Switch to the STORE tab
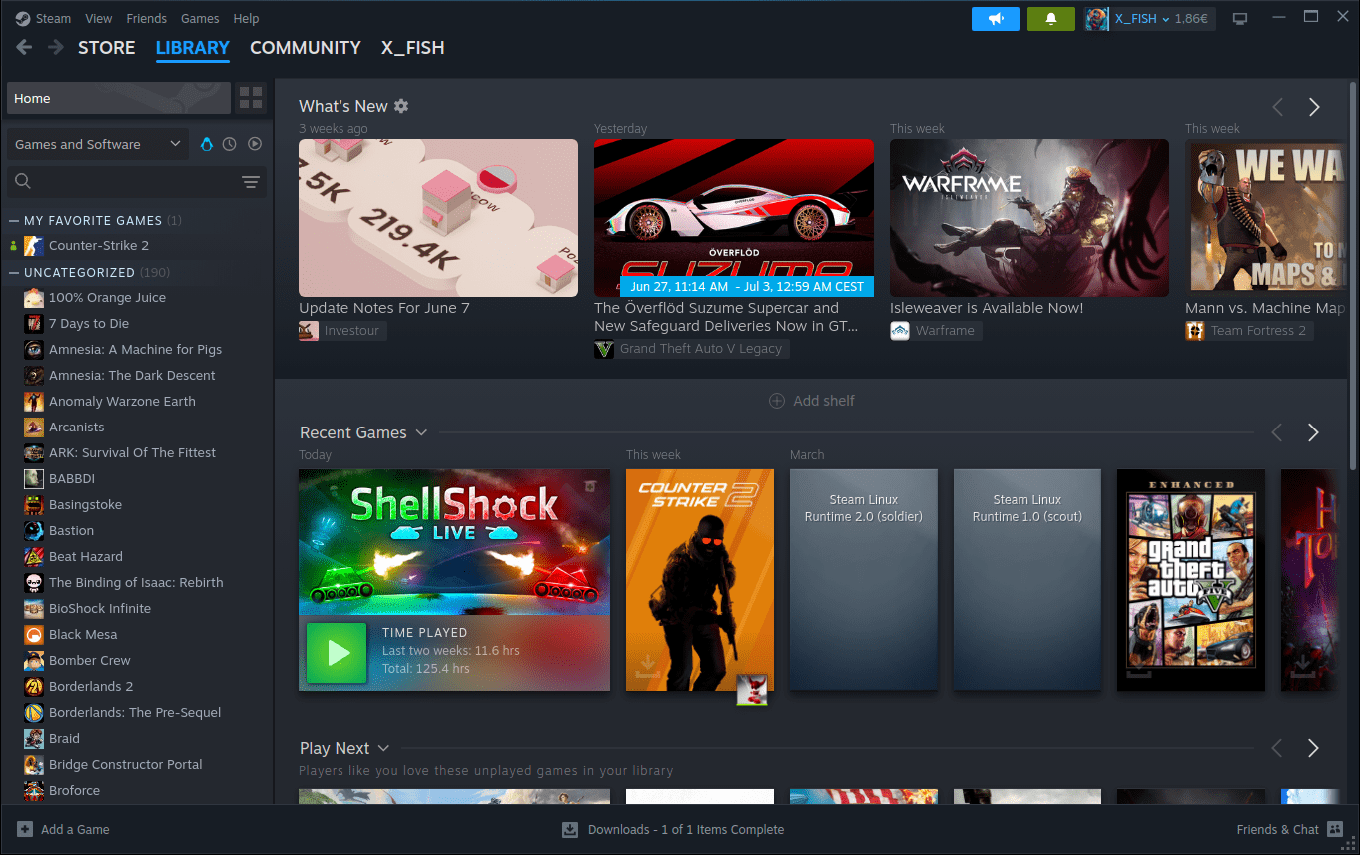Image resolution: width=1360 pixels, height=855 pixels. [x=107, y=48]
